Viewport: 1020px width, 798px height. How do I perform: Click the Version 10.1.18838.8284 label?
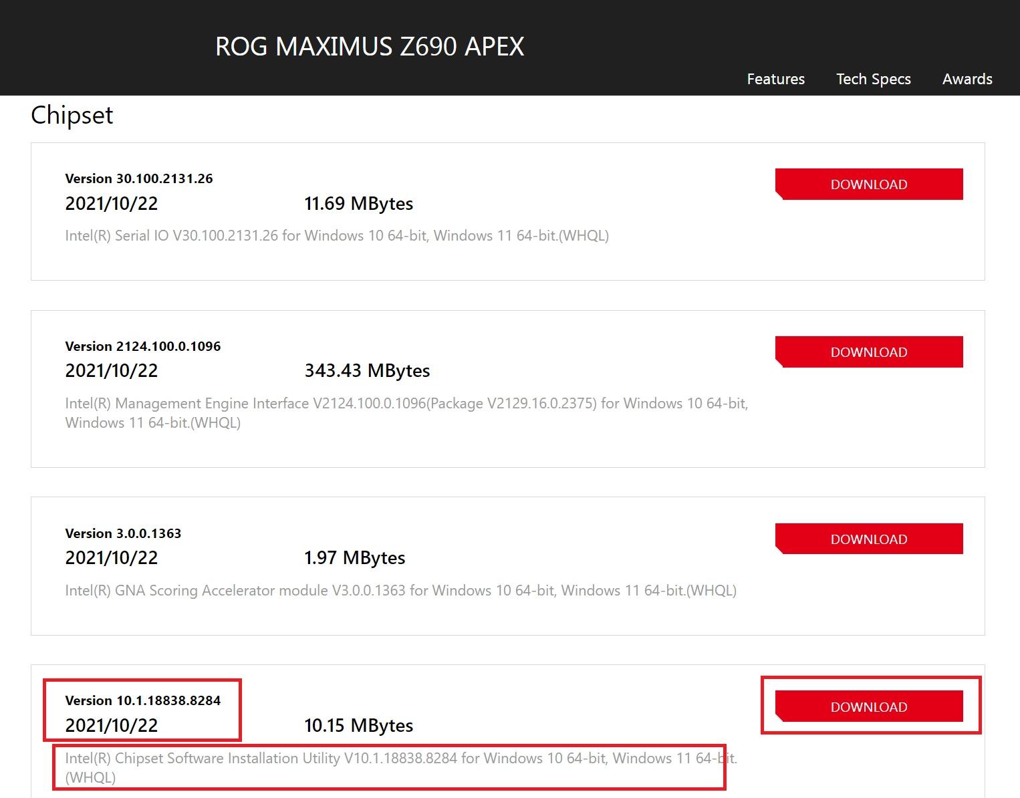click(x=143, y=700)
